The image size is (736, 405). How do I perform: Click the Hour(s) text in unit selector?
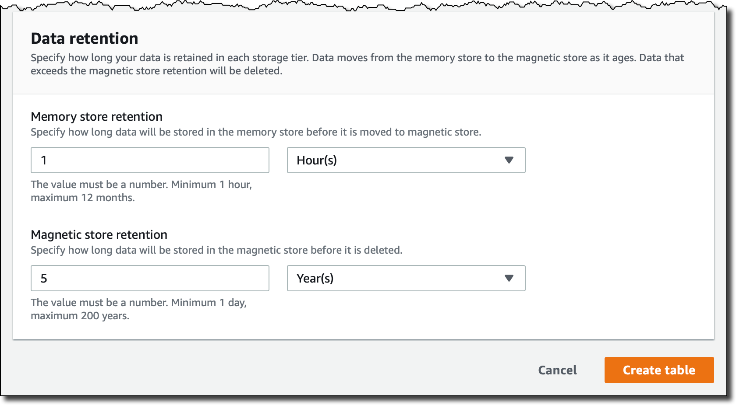pyautogui.click(x=317, y=160)
